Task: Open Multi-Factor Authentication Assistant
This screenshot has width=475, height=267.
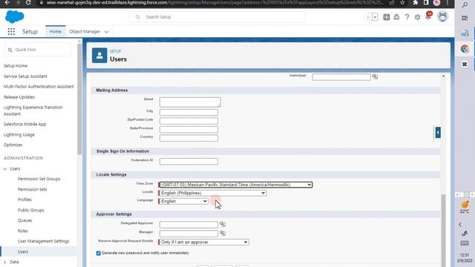Action: click(x=39, y=87)
